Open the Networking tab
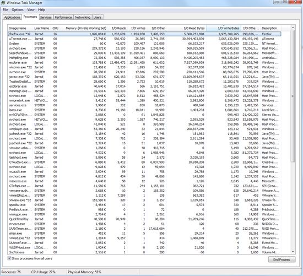The height and width of the screenshot is (276, 303). pyautogui.click(x=83, y=17)
